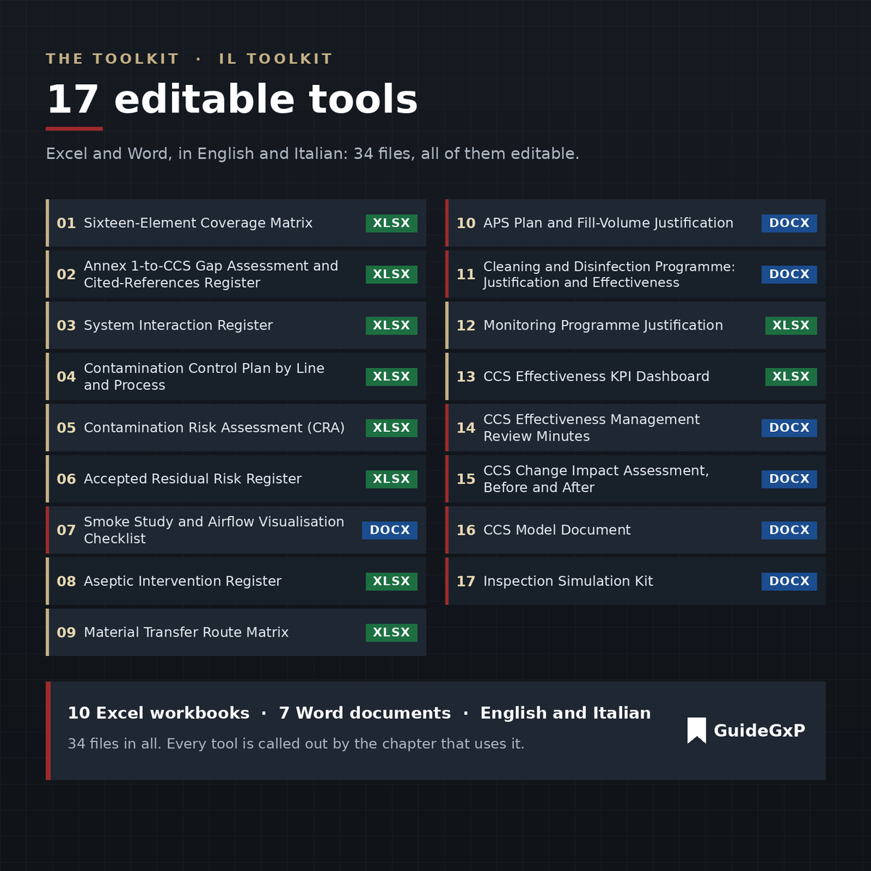
Task: Click the GuideGxP bookmark logo icon
Action: 696,731
